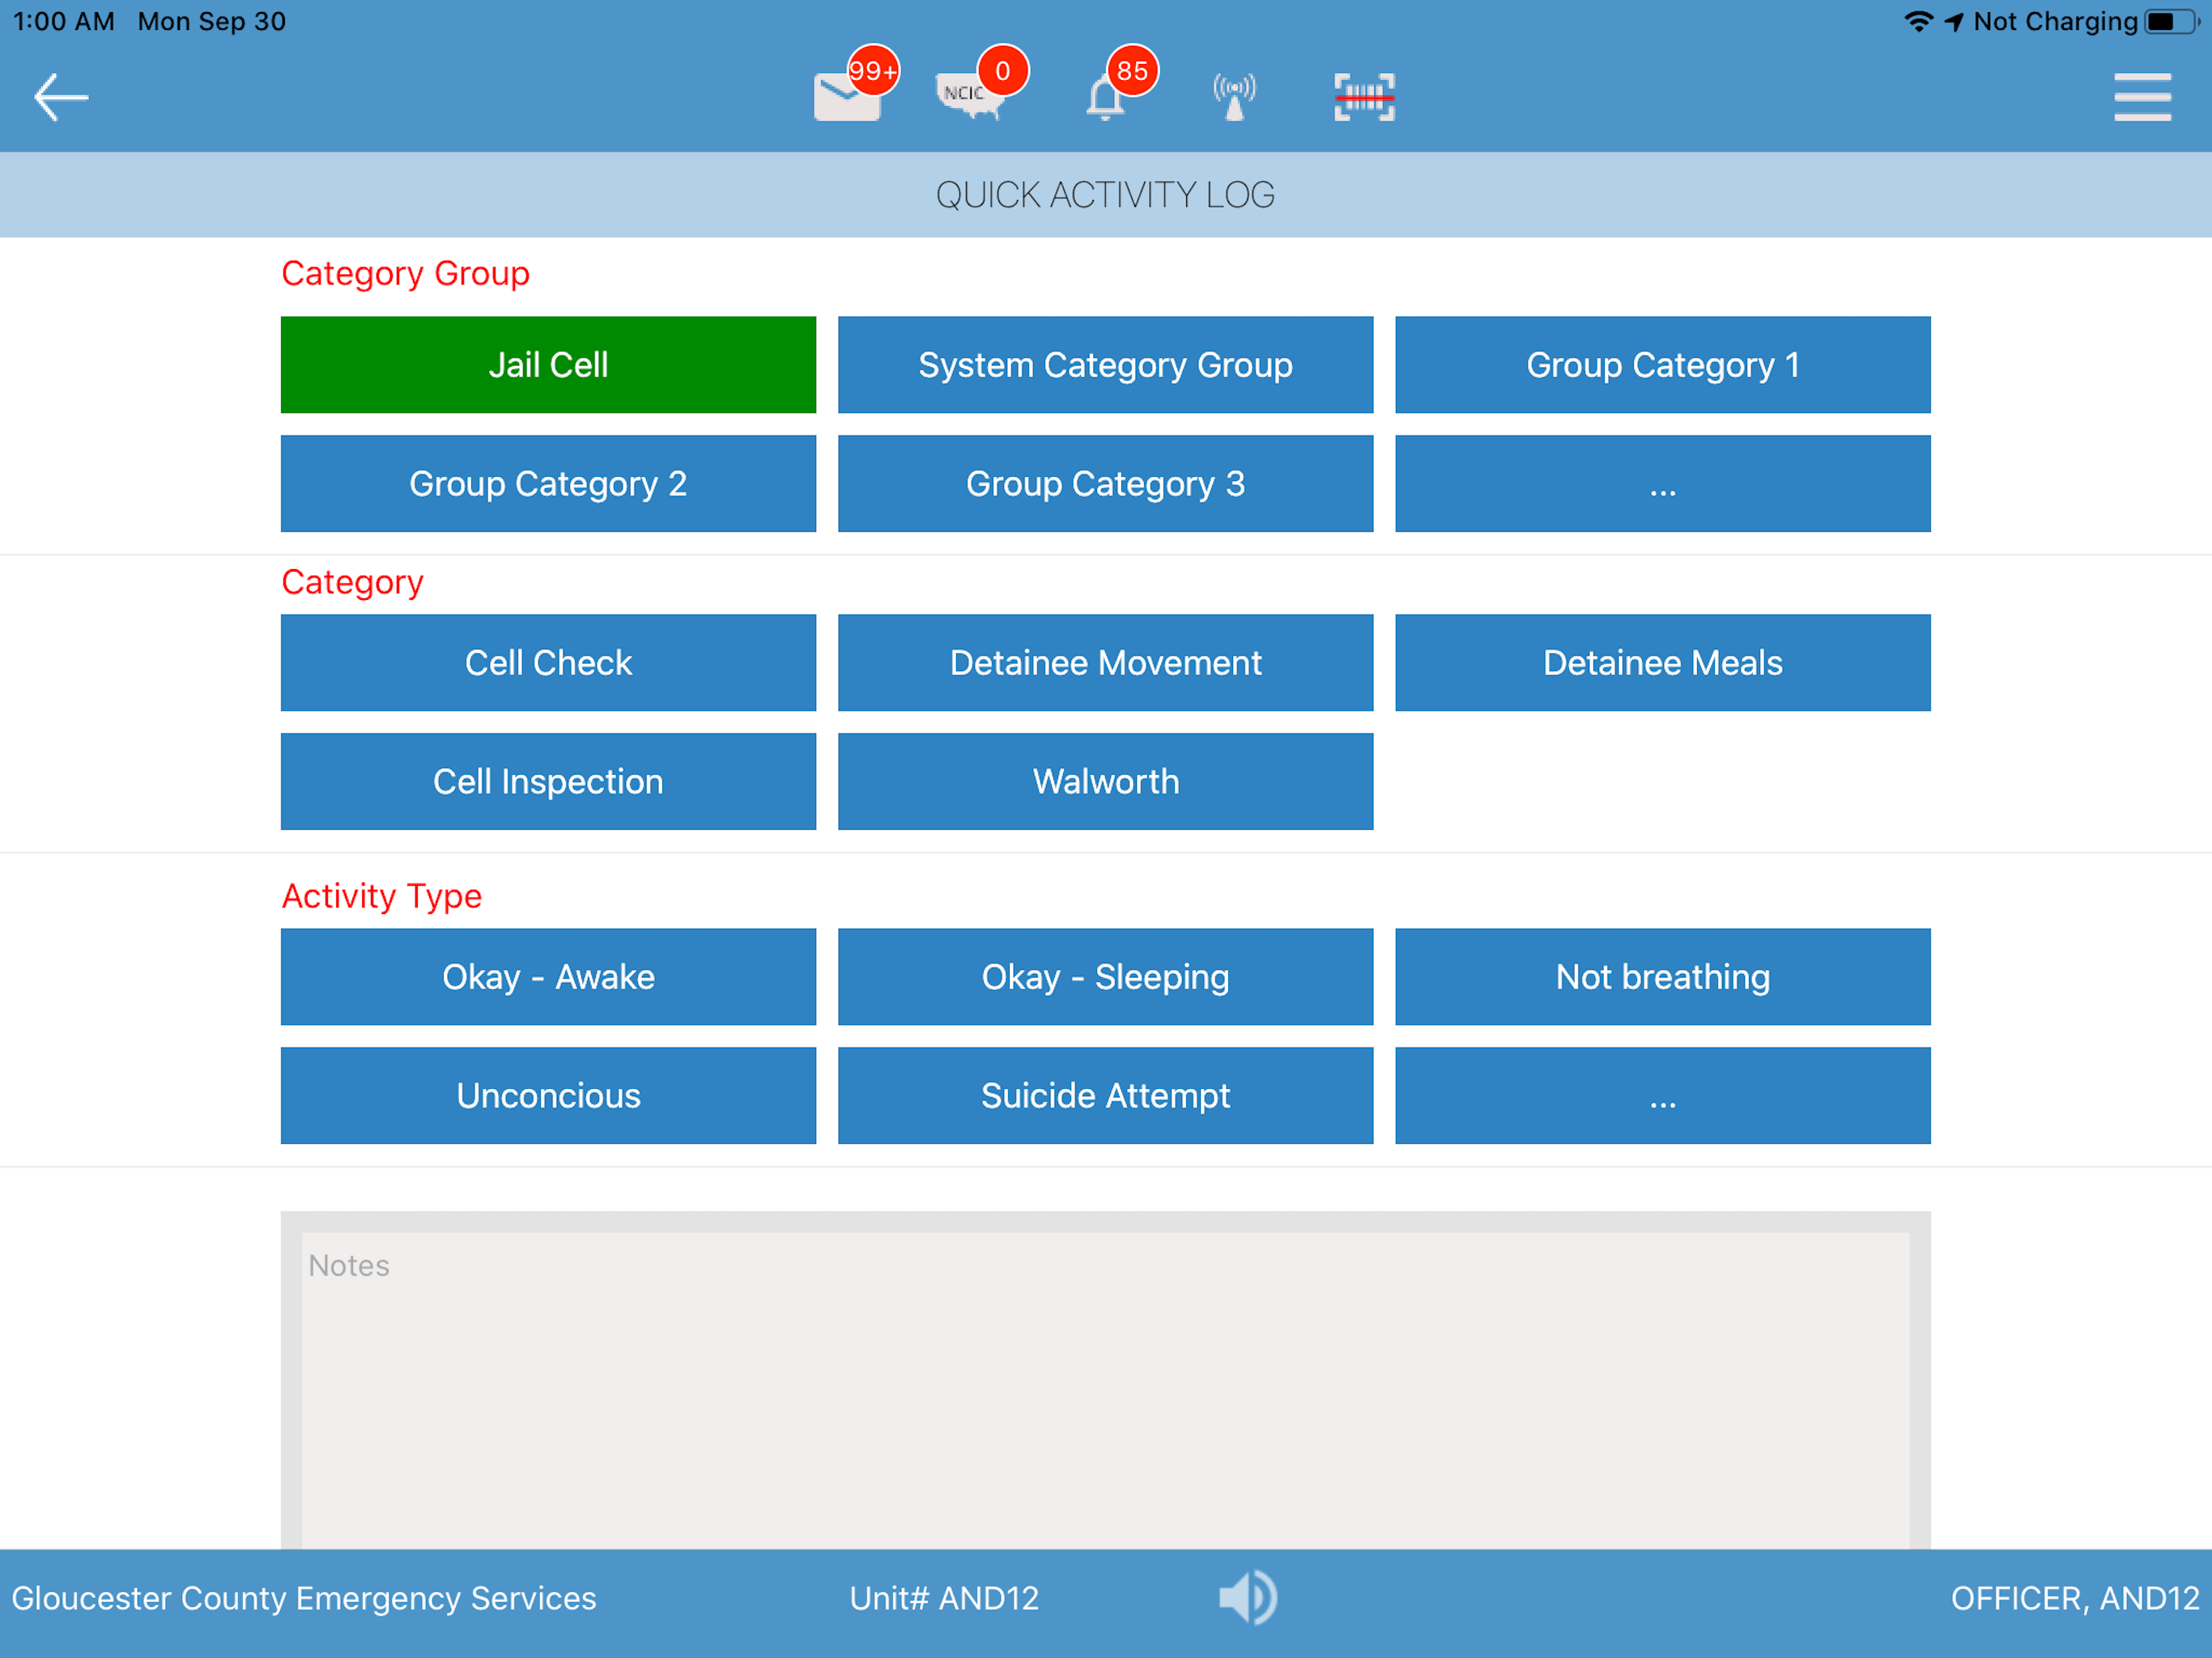Select Suicide Attempt activity type
Image resolution: width=2212 pixels, height=1658 pixels.
(1105, 1096)
